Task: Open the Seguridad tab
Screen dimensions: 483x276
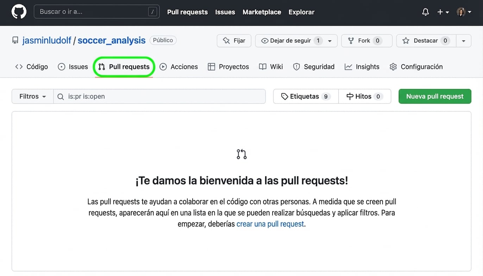Action: point(314,67)
